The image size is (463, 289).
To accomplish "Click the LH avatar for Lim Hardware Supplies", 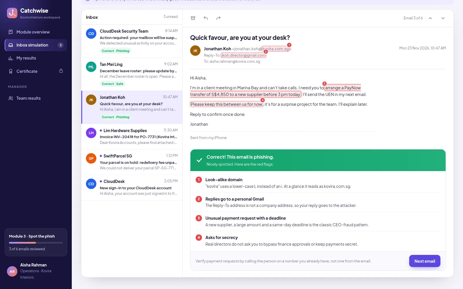I will point(91,133).
